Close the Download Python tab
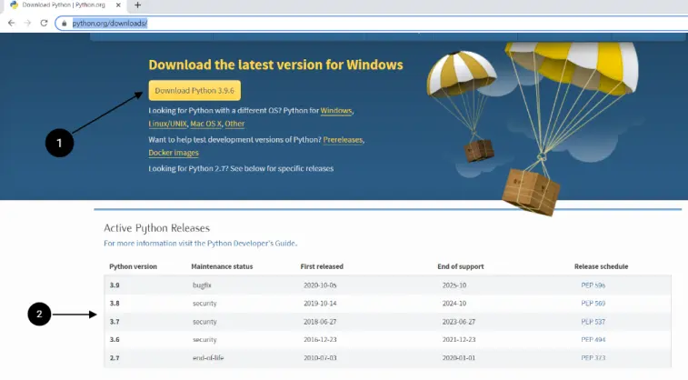This screenshot has height=380, width=688. click(x=118, y=5)
